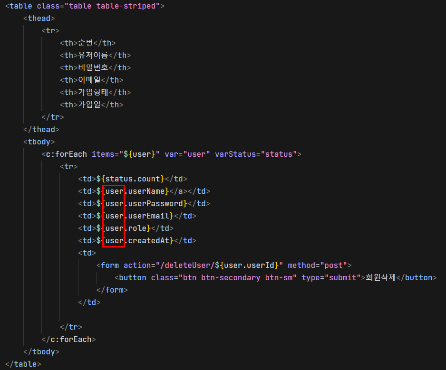The width and height of the screenshot is (446, 370).
Task: Click the th line containing 유저이름
Action: pyautogui.click(x=95, y=55)
